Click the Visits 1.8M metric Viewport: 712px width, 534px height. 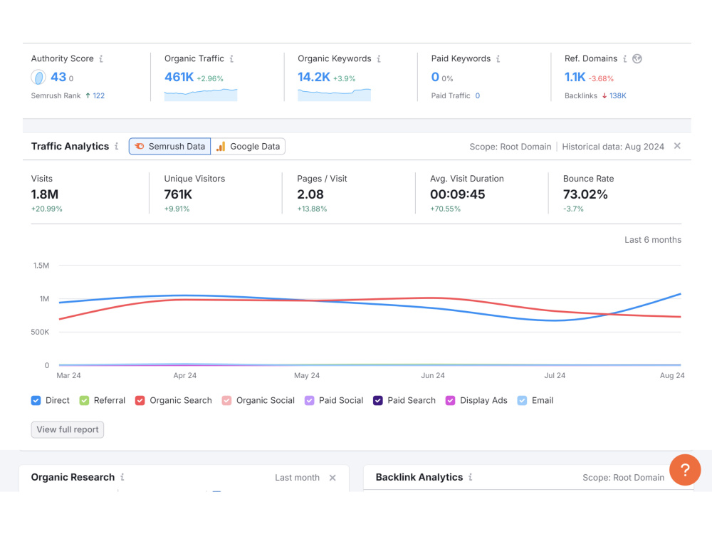[x=44, y=194]
